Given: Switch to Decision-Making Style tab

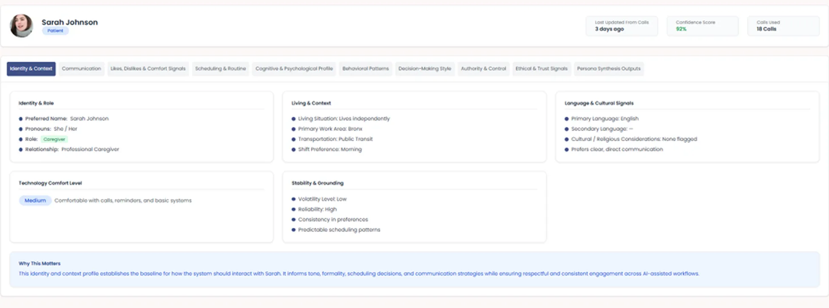Looking at the screenshot, I should [x=424, y=69].
